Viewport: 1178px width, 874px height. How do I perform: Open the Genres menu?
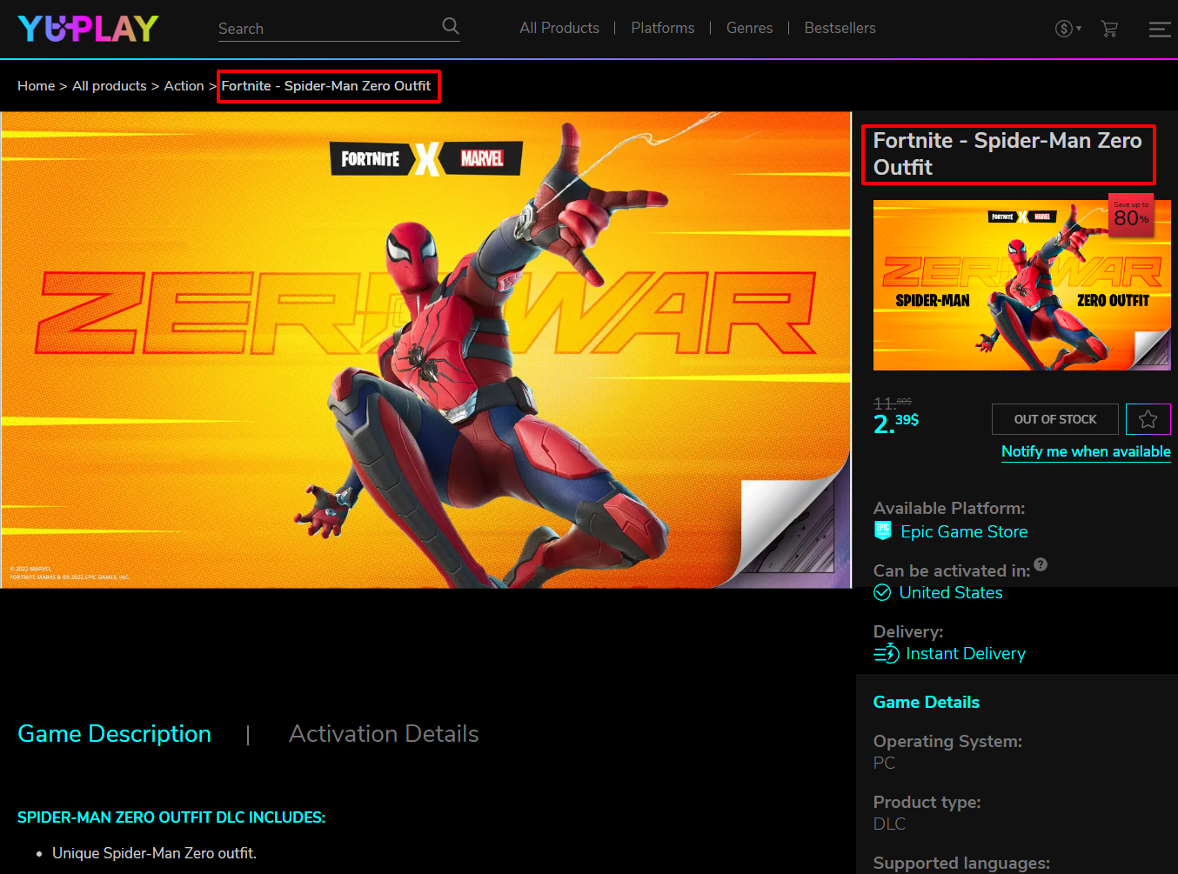(750, 28)
